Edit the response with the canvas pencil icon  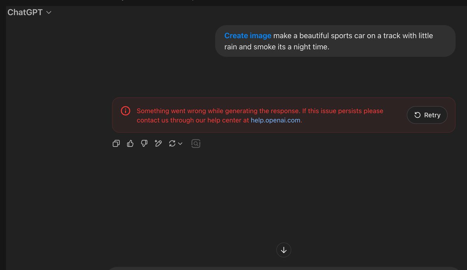pyautogui.click(x=158, y=143)
